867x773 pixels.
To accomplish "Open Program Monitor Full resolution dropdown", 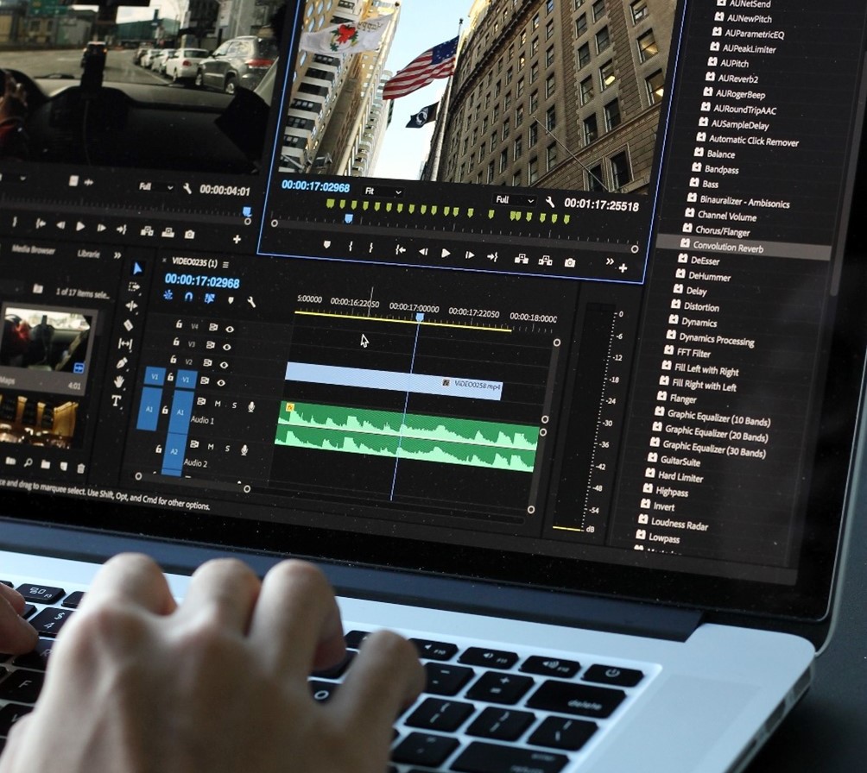I will 515,199.
